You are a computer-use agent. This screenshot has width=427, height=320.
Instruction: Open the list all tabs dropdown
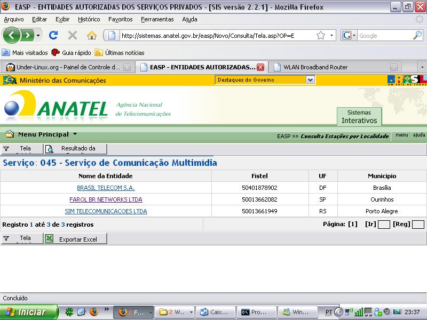422,67
